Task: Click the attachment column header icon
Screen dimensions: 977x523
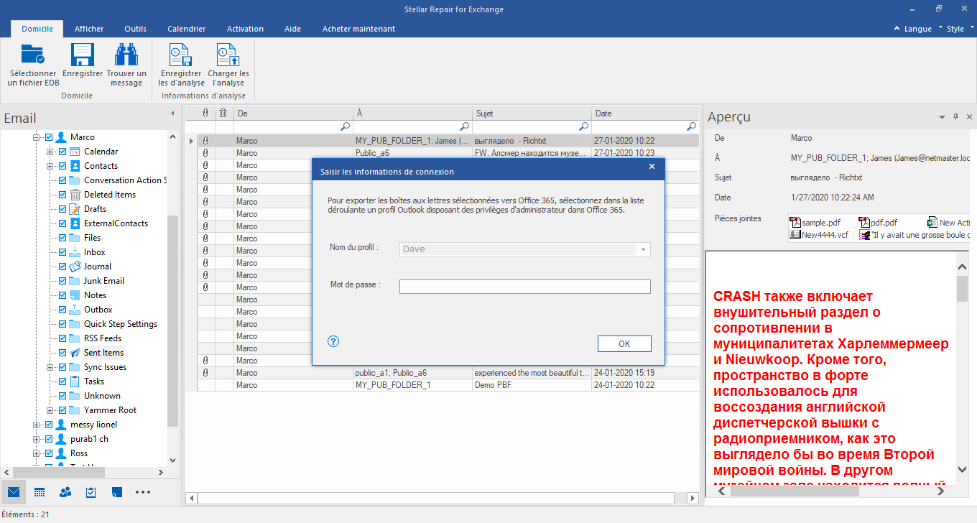Action: (205, 113)
